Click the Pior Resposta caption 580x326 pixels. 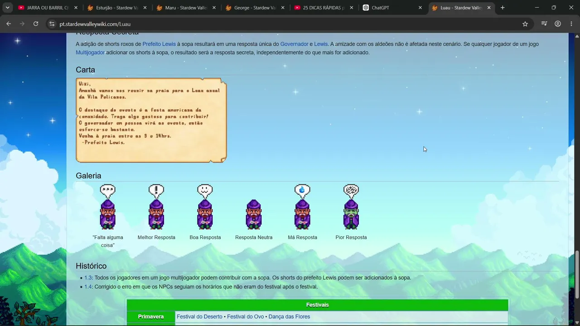[351, 237]
